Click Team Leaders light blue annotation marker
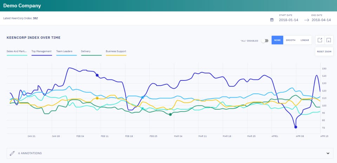Image resolution: width=337 pixels, height=163 pixels. point(142,97)
